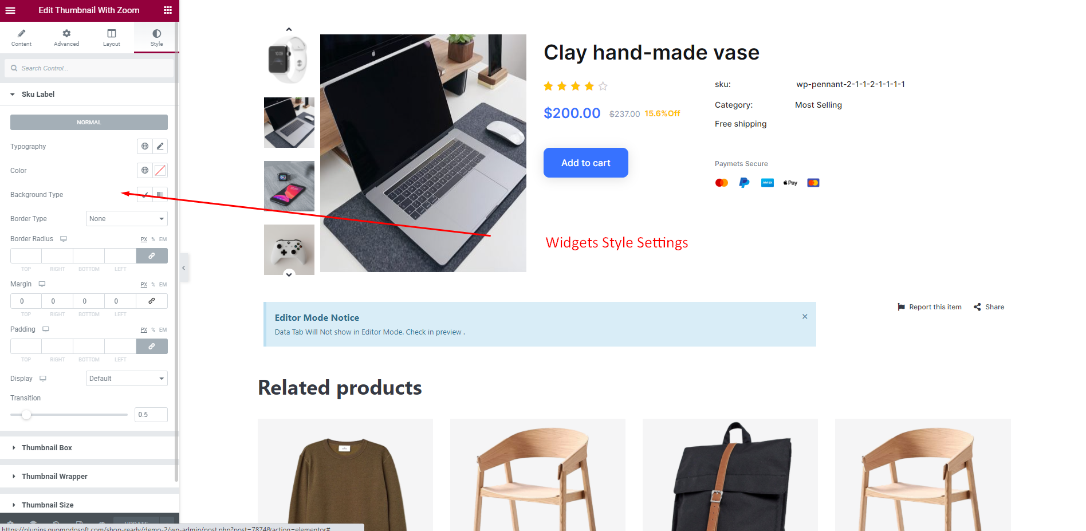Open the Display dropdown
1086x531 pixels.
tap(127, 379)
